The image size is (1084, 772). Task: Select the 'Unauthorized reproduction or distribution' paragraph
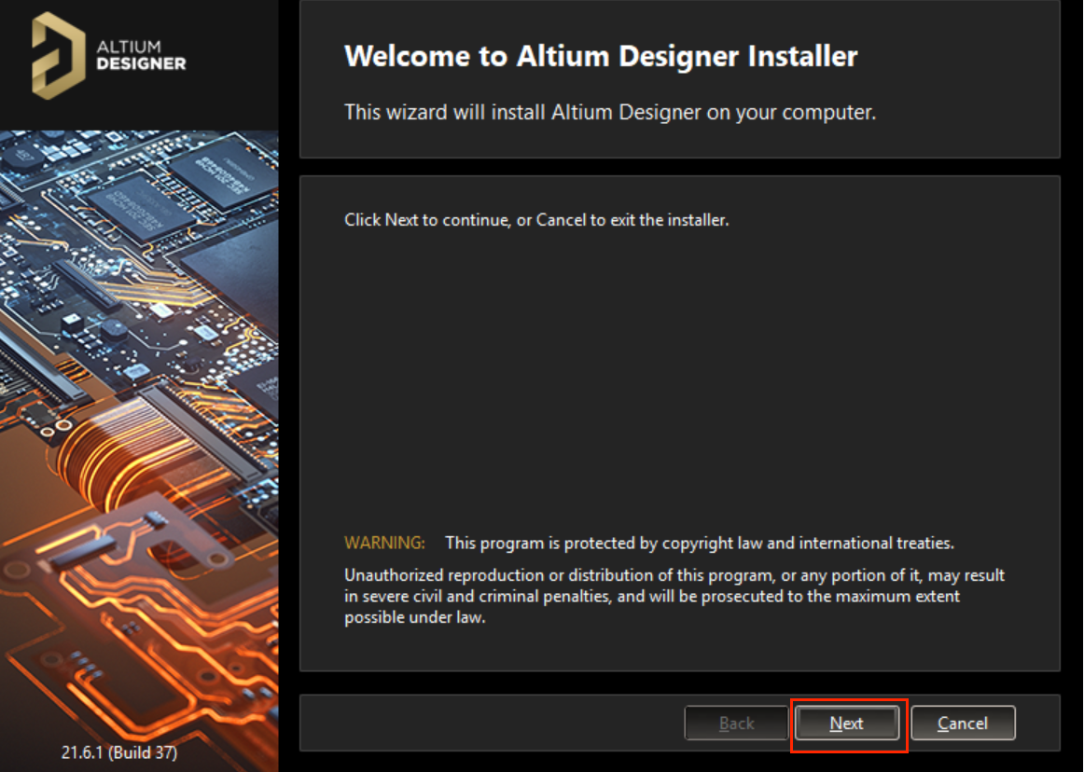[674, 596]
